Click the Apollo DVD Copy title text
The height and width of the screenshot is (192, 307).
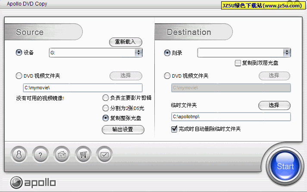[x=27, y=4]
